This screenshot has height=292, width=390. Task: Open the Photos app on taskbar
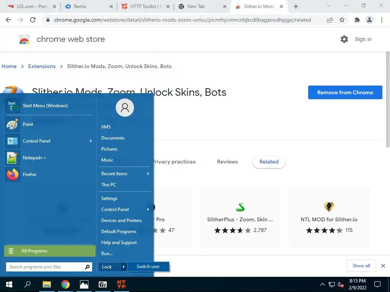84,284
